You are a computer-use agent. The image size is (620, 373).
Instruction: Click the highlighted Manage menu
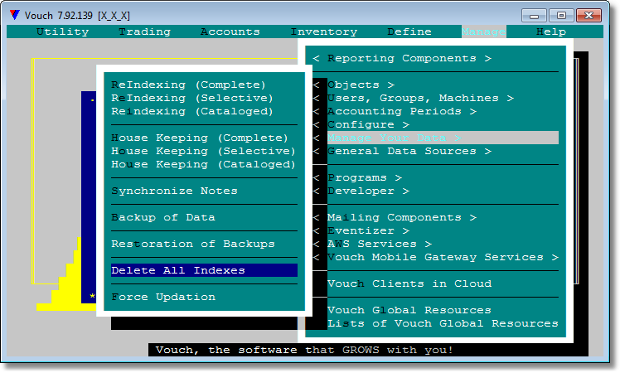point(483,31)
